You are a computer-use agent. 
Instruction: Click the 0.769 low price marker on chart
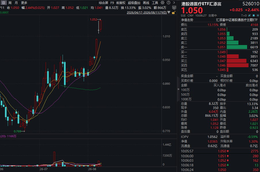19,131
